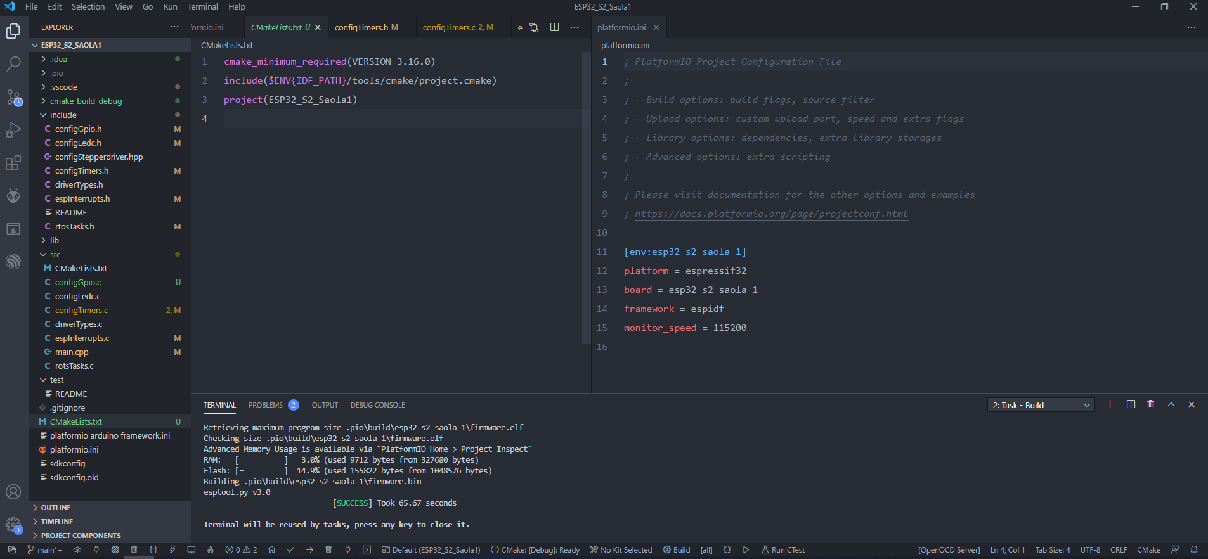This screenshot has height=559, width=1208.
Task: Click PlatformIO Home icon in status bar
Action: pos(271,549)
